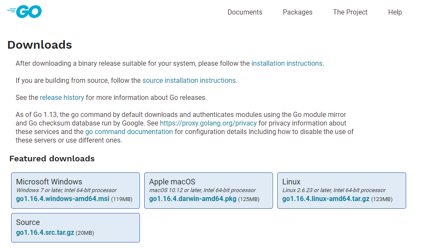Screen dimensions: 439x248
Task: Click the (20MB) file size text
Action: coord(85,233)
